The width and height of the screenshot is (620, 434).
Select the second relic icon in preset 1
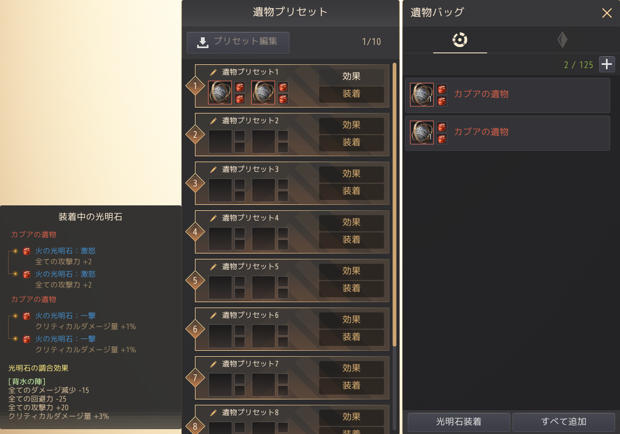263,92
